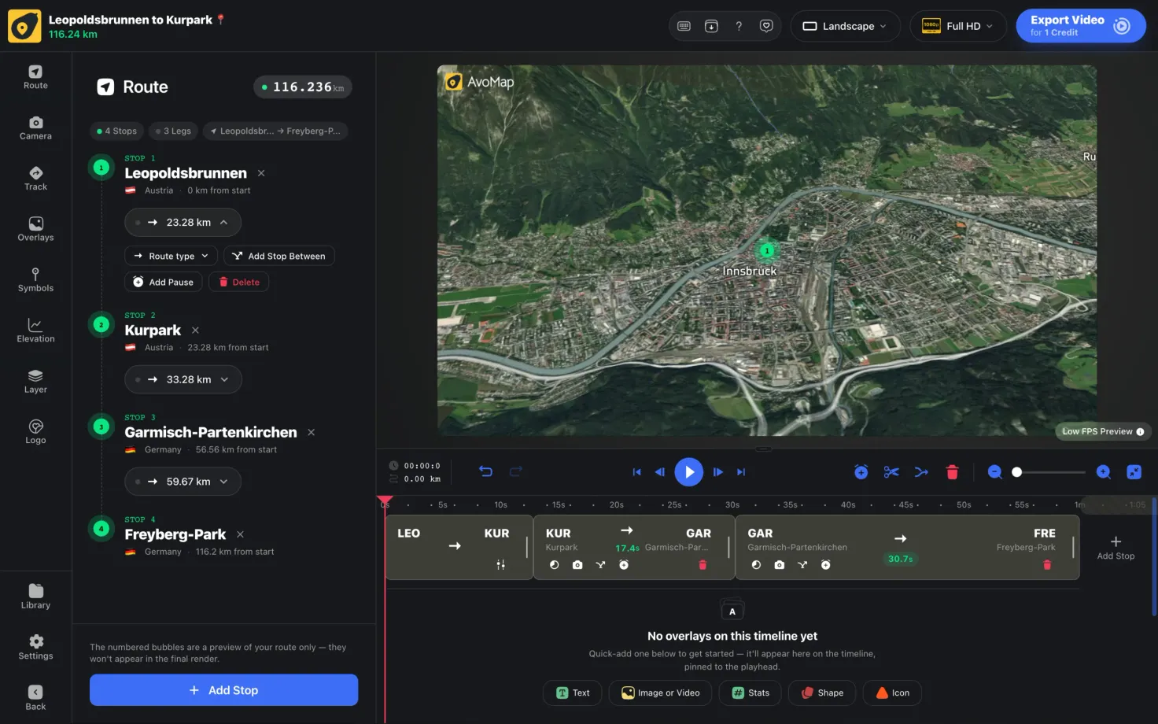This screenshot has width=1158, height=724.
Task: Click the speed icon on GAR-FRE segment
Action: pyautogui.click(x=756, y=565)
